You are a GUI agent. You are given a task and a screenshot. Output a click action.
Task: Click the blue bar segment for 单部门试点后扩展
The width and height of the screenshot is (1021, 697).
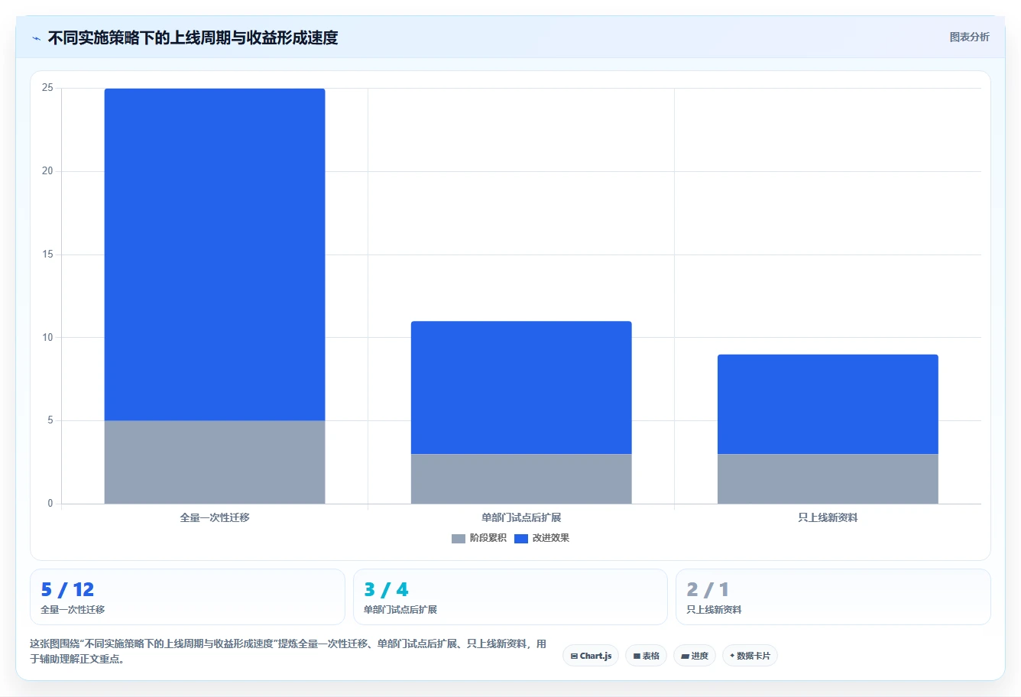[x=521, y=387]
